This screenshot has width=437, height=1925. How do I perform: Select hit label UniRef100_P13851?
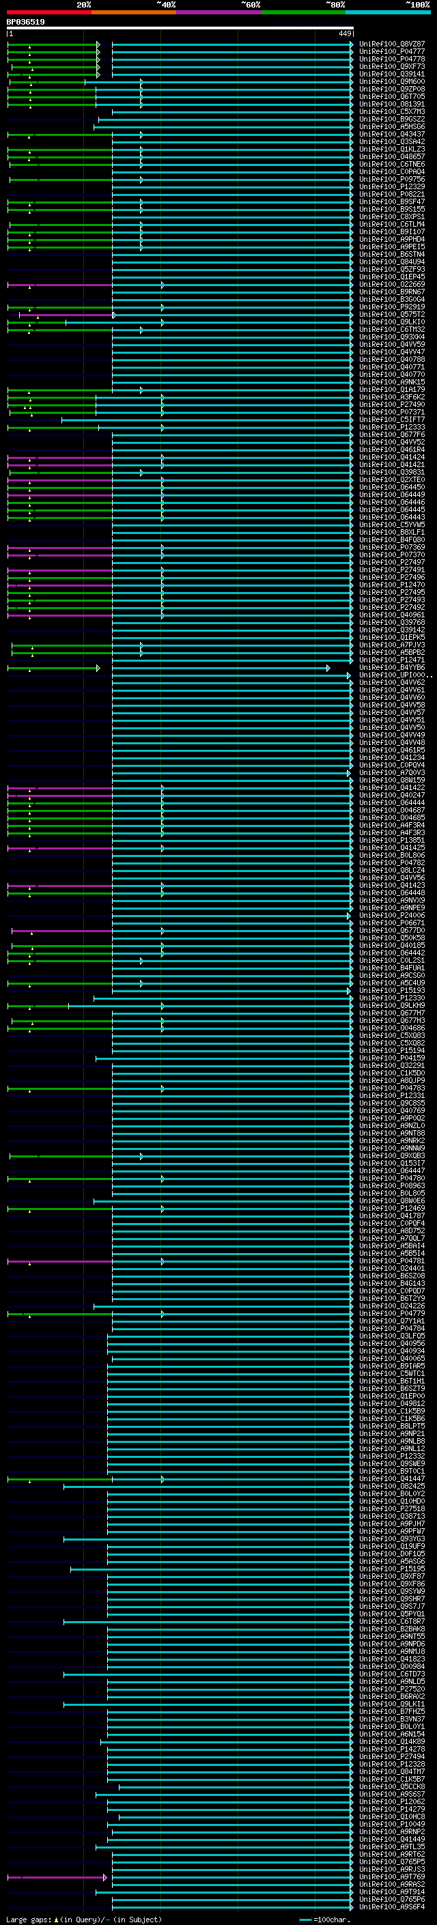392,841
